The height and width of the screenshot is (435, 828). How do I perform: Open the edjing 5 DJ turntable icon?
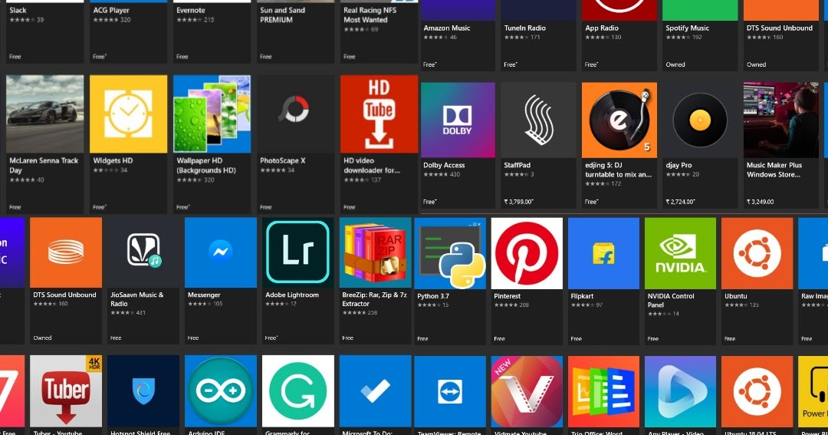point(619,120)
